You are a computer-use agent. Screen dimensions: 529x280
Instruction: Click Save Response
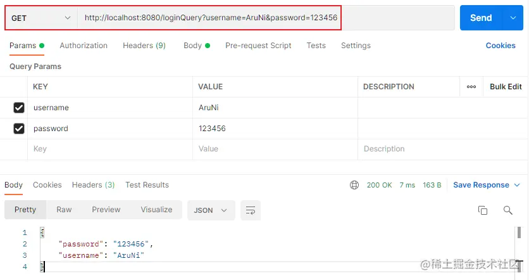[x=481, y=185]
